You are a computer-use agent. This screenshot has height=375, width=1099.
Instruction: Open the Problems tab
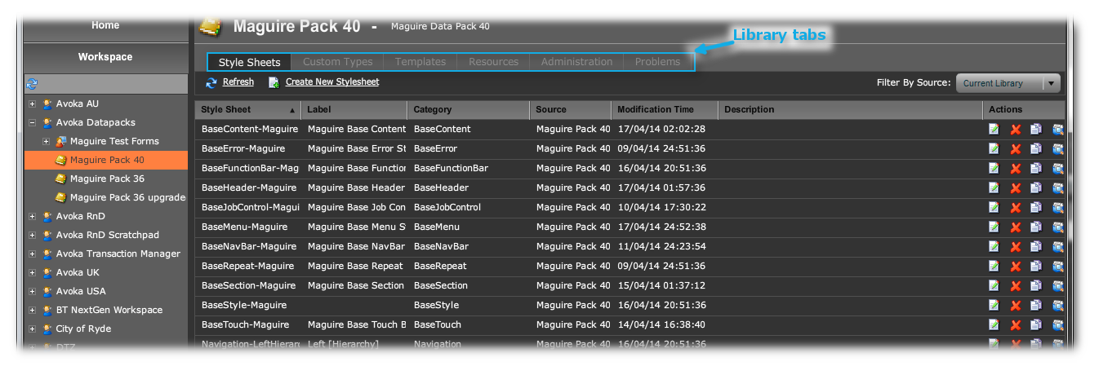pyautogui.click(x=657, y=62)
